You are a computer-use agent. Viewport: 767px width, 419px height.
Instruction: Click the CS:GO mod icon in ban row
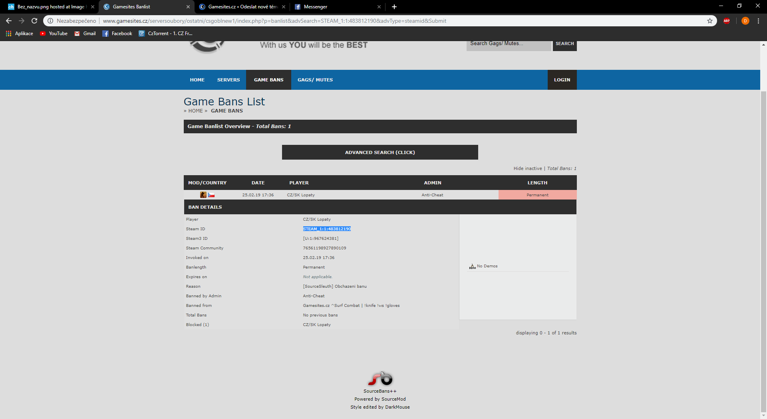[x=203, y=195]
